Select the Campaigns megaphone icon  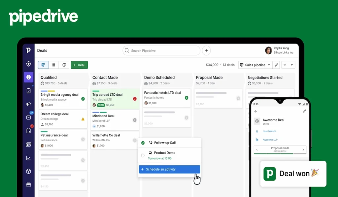tap(28, 104)
